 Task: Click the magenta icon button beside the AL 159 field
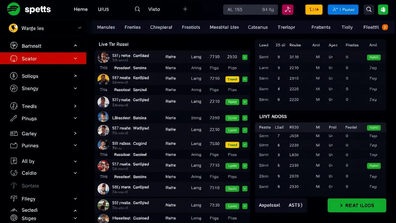pos(288,10)
